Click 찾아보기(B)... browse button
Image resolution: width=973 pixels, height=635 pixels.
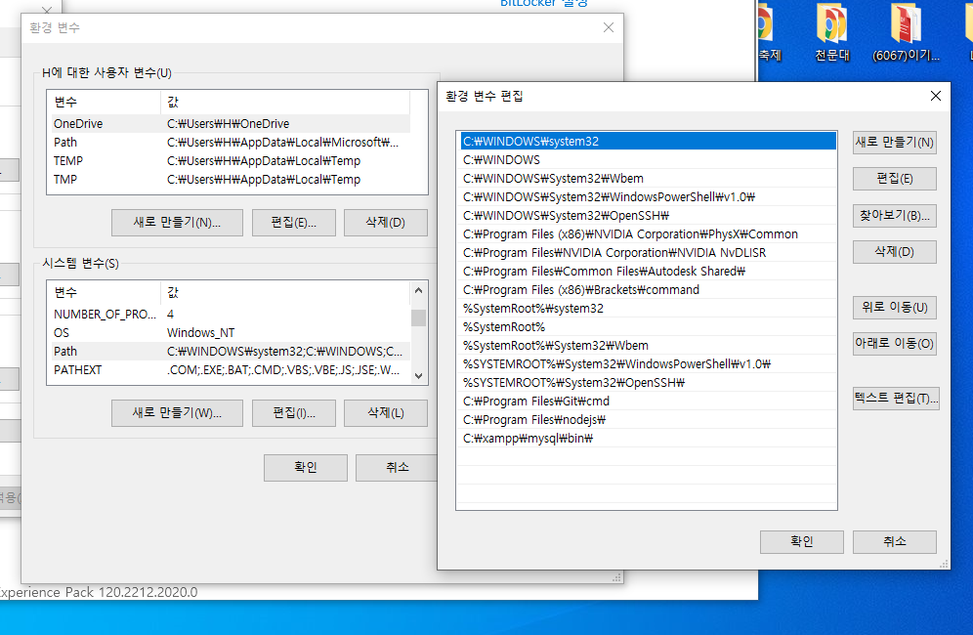coord(894,215)
